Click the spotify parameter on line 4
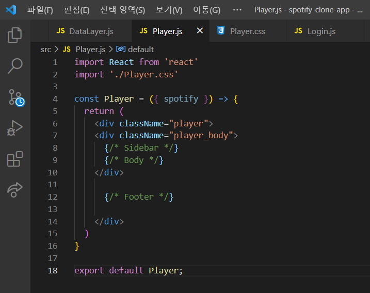Image resolution: width=370 pixels, height=293 pixels. click(x=181, y=99)
